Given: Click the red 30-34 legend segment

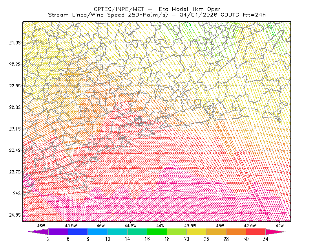Looking at the screenshot, I should 256,232.
